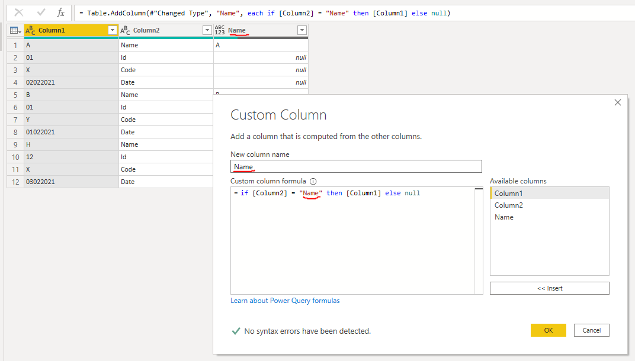Click the << Insert button

pos(550,288)
